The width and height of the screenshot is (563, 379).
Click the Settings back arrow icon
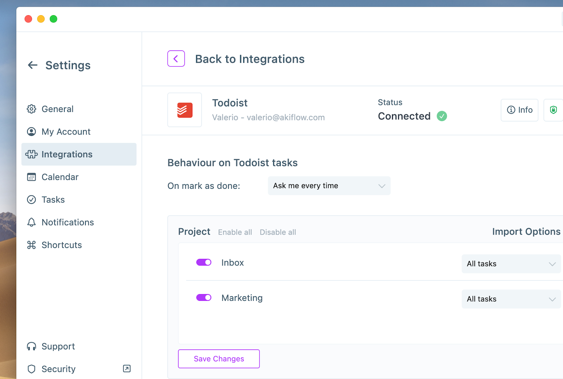click(33, 65)
